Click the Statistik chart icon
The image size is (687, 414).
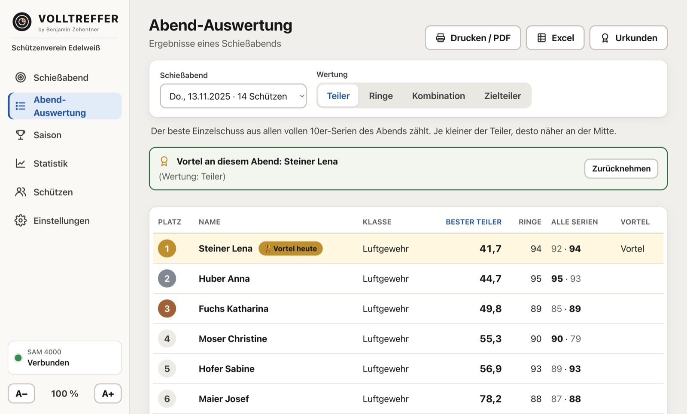(21, 163)
